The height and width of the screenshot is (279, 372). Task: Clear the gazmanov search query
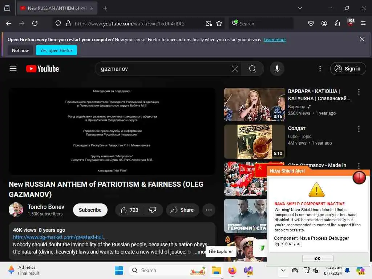[235, 69]
